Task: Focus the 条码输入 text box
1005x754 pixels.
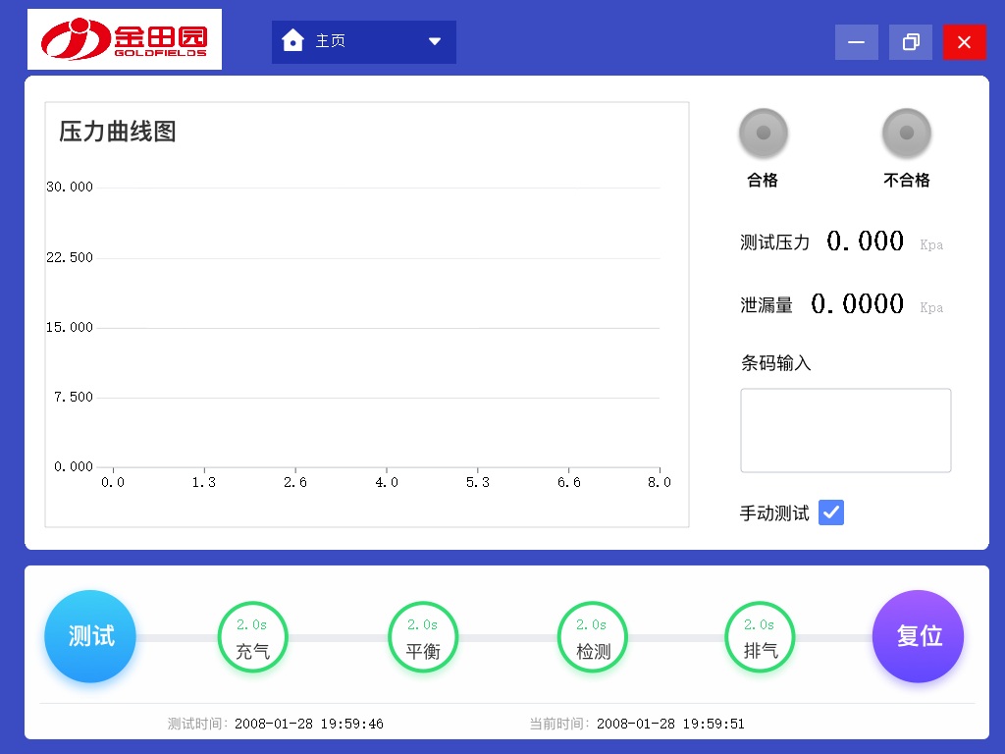Action: [845, 430]
